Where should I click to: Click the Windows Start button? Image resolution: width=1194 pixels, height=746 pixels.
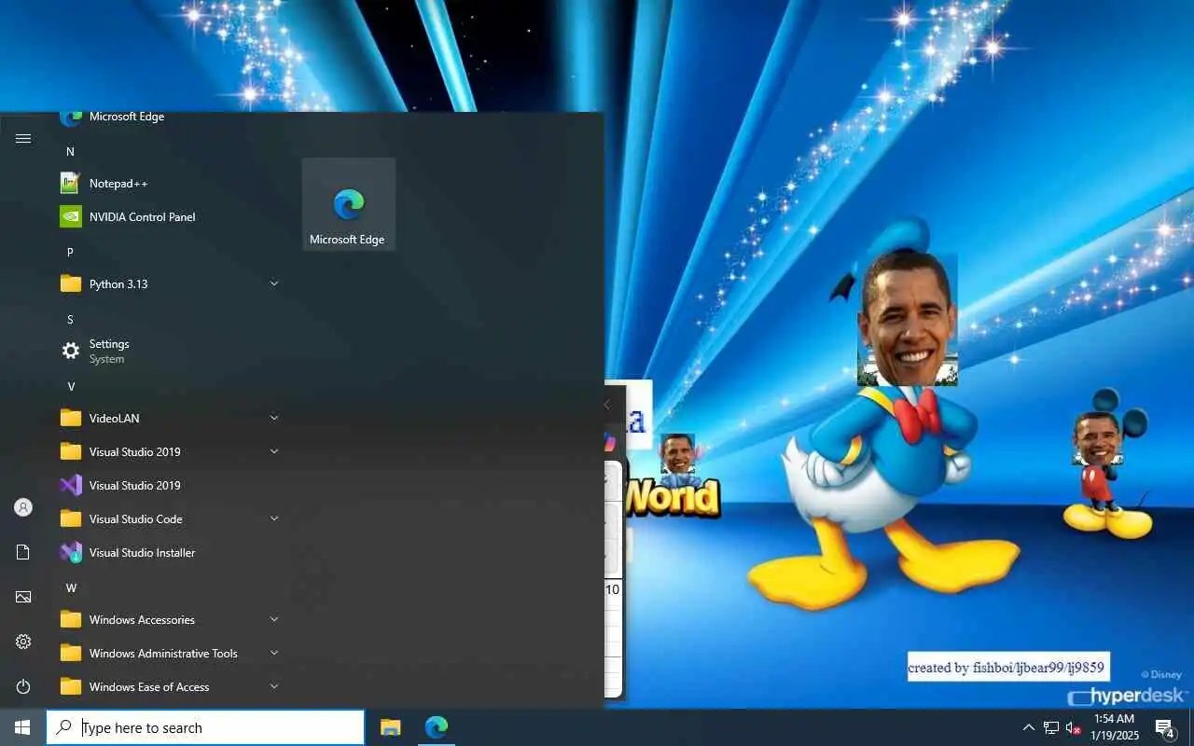click(22, 727)
